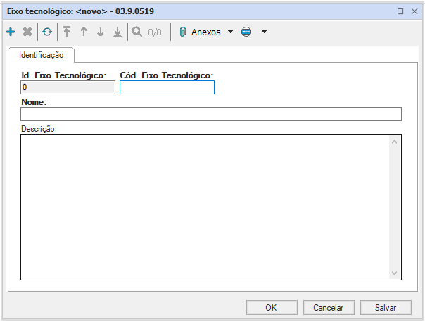Screen dimensions: 425x322
Task: Click the magnifier search icon
Action: pos(137,32)
